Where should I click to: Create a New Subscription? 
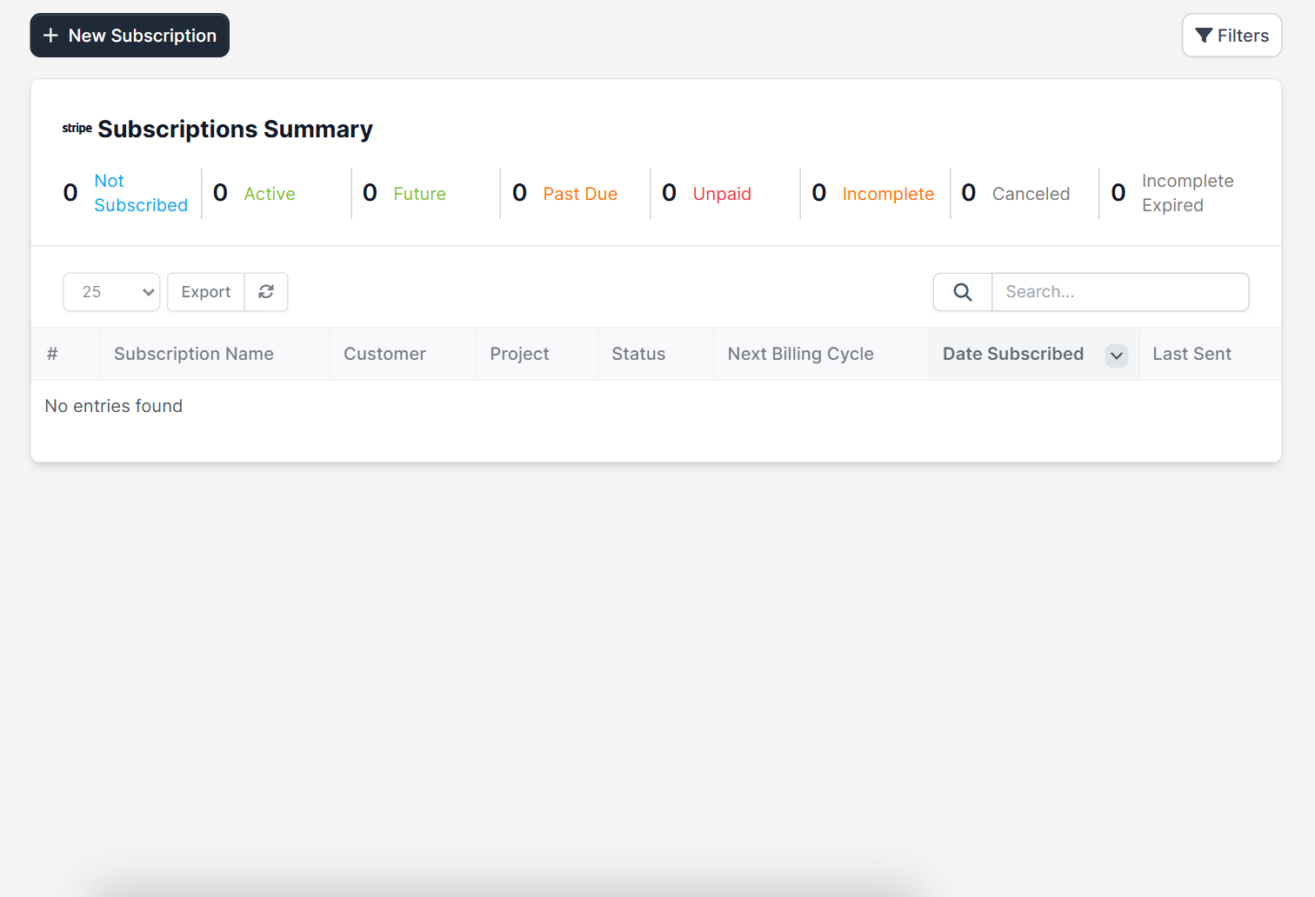[x=130, y=36]
